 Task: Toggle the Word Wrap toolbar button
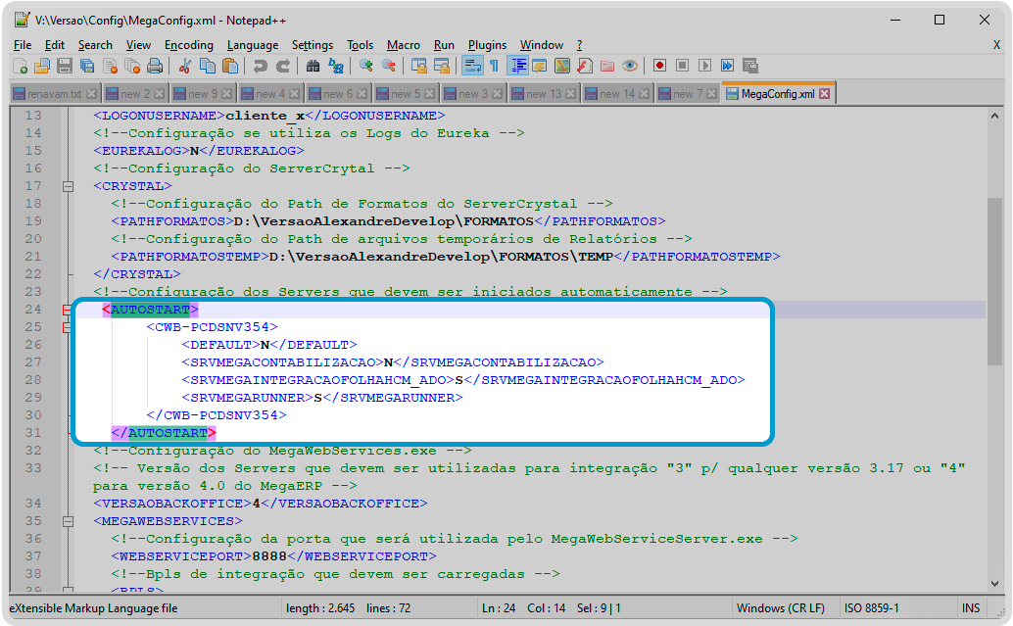pyautogui.click(x=471, y=66)
